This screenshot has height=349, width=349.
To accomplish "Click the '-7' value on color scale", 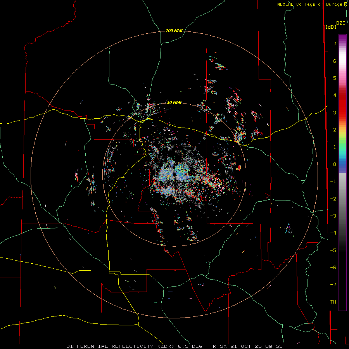I will point(333,285).
